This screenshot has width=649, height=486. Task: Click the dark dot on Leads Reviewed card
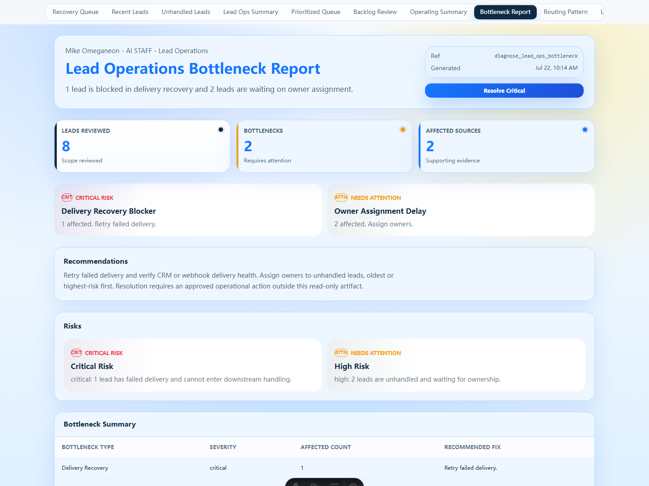[221, 130]
